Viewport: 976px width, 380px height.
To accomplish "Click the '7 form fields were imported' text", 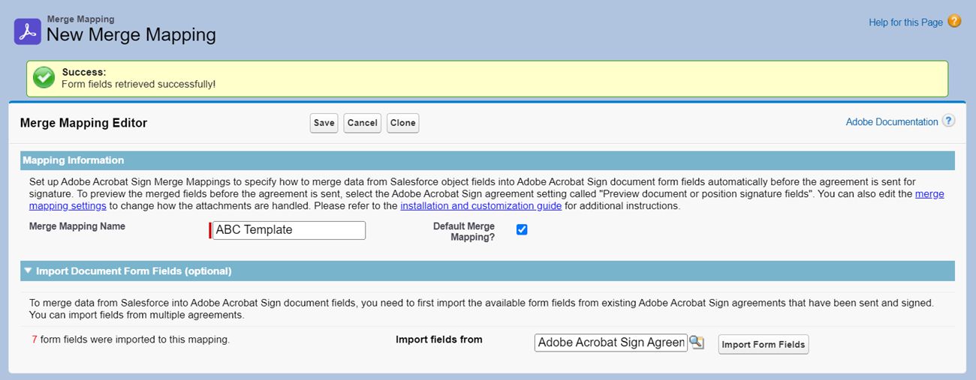I will pos(131,340).
